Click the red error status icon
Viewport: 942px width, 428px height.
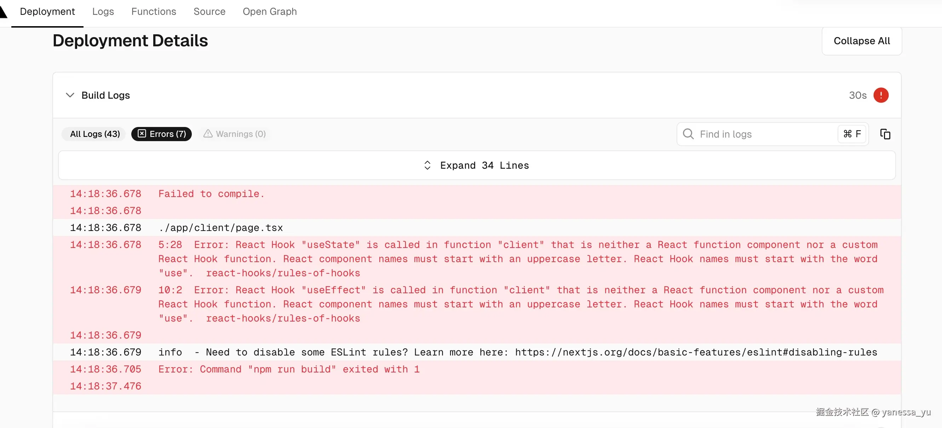[x=880, y=96]
